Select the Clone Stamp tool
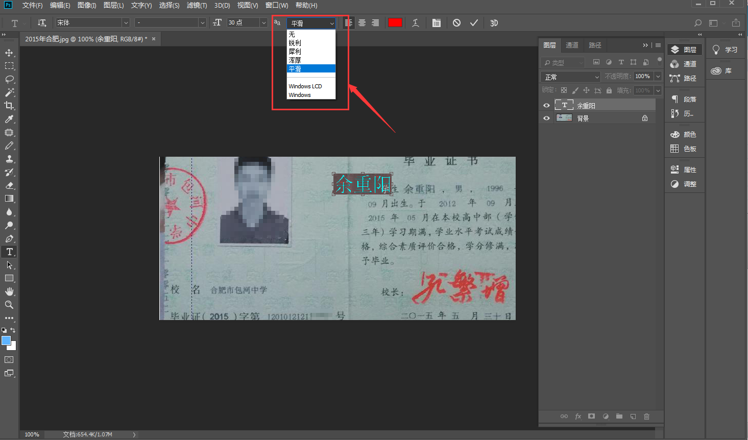748x440 pixels. click(x=9, y=159)
